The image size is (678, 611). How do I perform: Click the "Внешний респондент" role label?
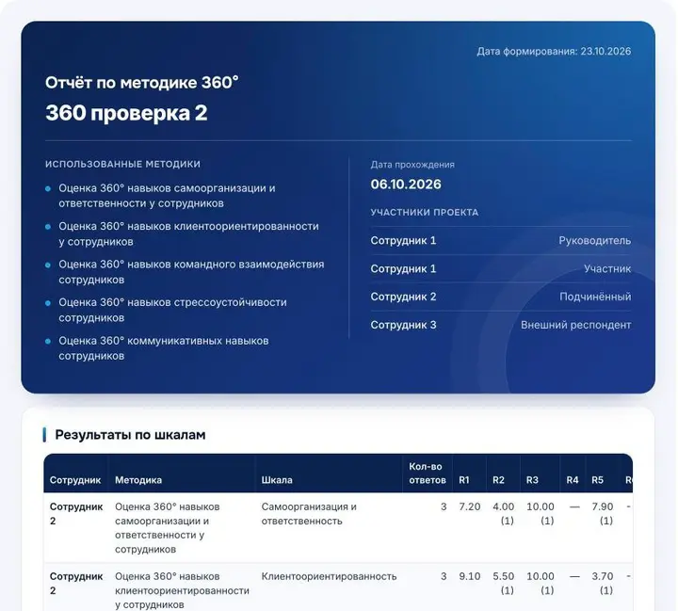(575, 325)
